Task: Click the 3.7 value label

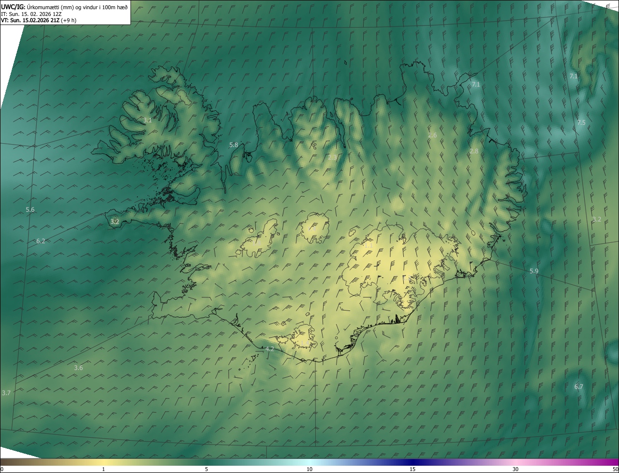Action: 6,393
